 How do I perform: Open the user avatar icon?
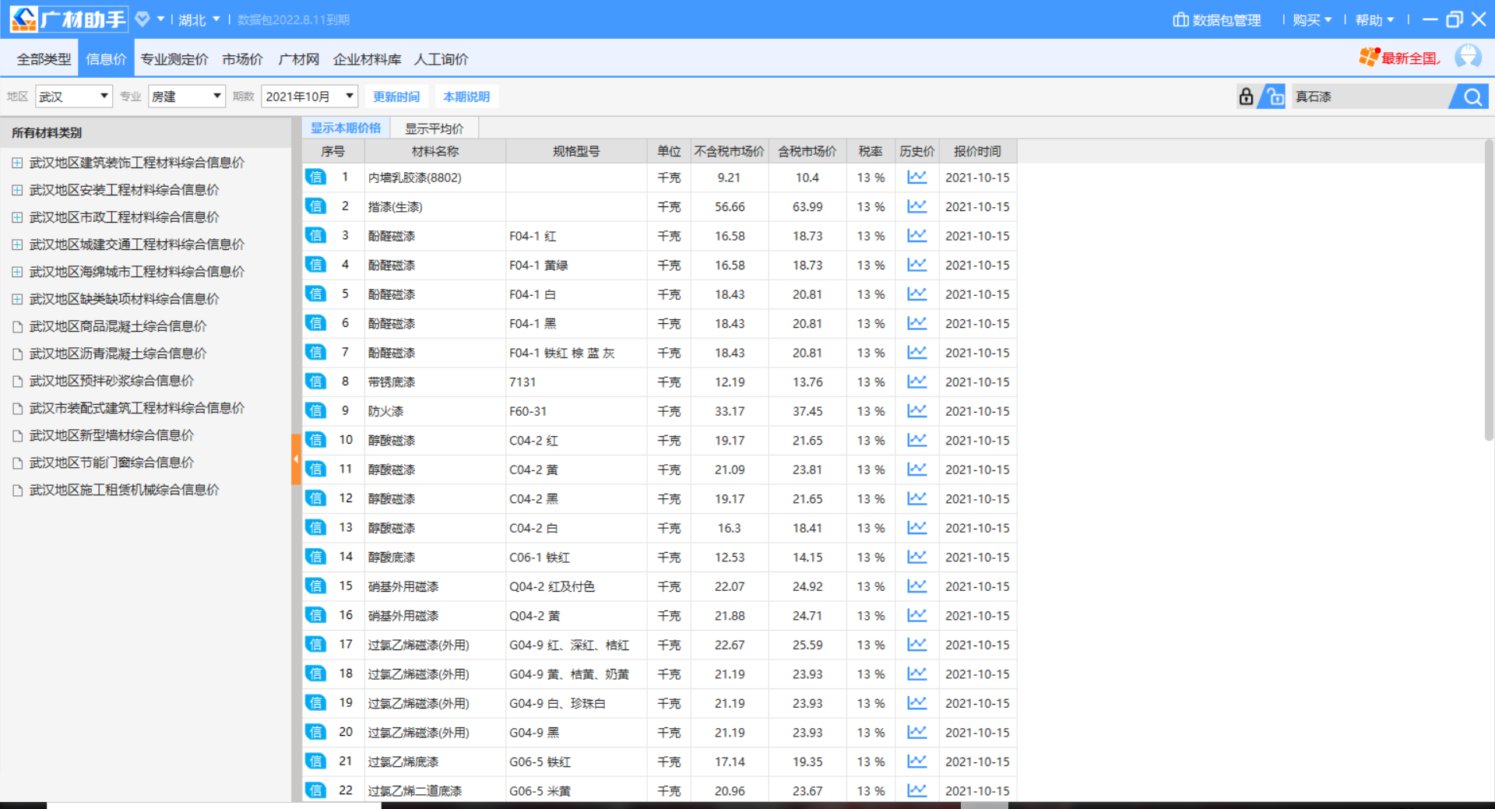click(1468, 57)
